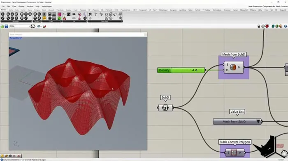
Task: Click the 'Mesh from SubD' group label
Action: pyautogui.click(x=234, y=54)
